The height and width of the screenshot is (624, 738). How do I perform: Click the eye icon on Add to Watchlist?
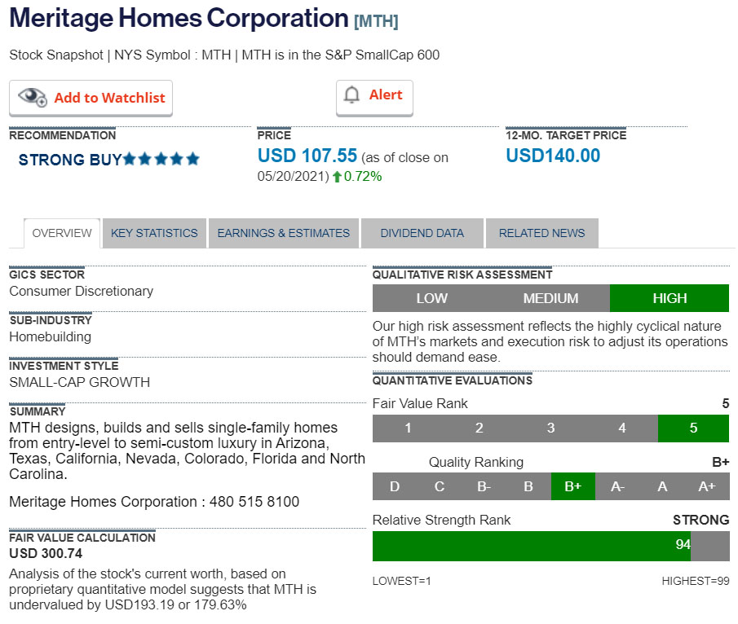click(33, 98)
